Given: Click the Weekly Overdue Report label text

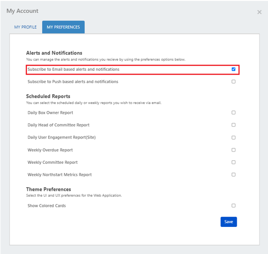Looking at the screenshot, I should click(50, 150).
